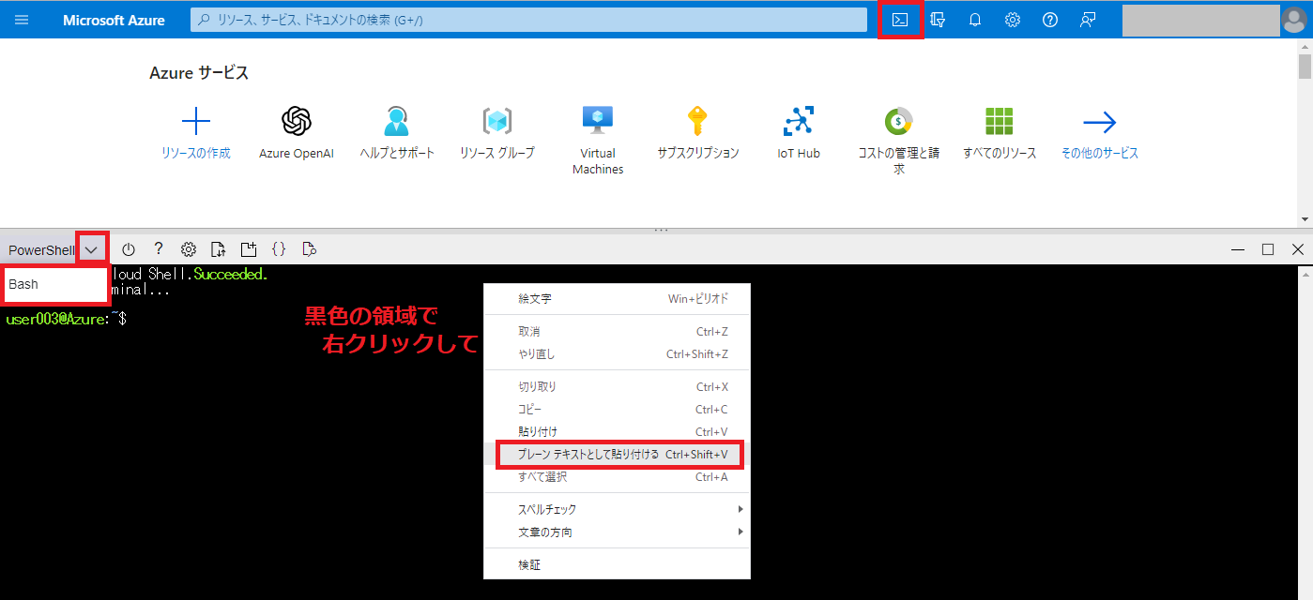Open the Feedback icon in header
The width and height of the screenshot is (1313, 600).
1088,20
